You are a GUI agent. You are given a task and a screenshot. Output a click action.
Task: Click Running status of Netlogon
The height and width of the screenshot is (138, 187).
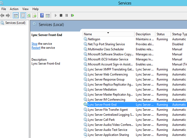[x=162, y=39]
